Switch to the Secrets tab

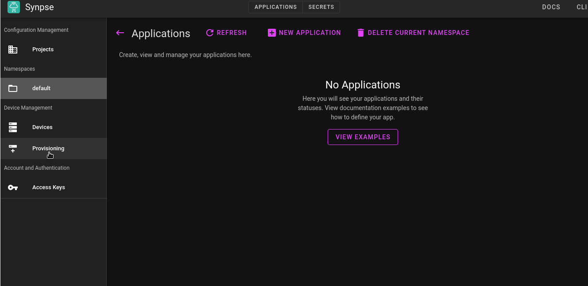321,7
